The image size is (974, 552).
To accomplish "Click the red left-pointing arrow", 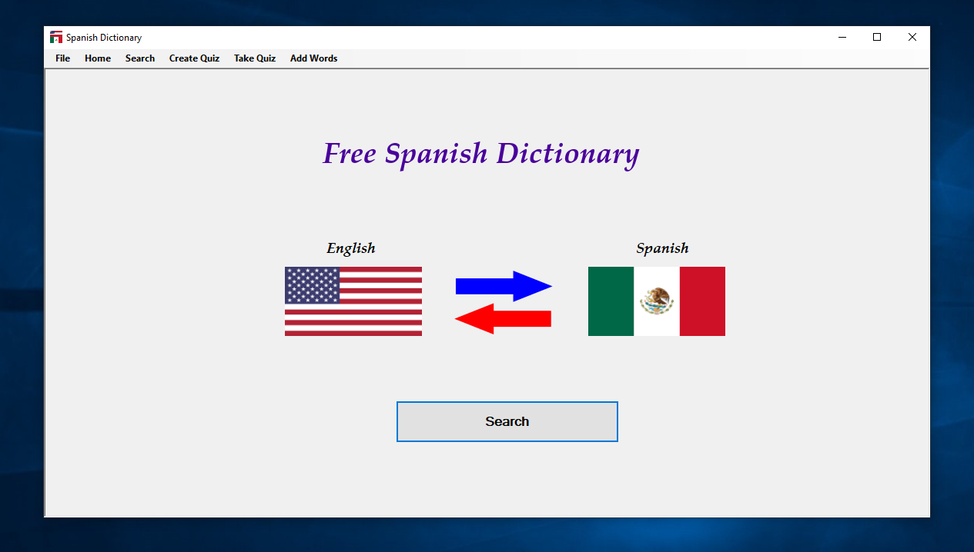I will point(503,318).
